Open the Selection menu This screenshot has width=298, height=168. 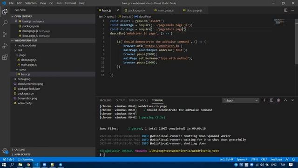coord(31,3)
